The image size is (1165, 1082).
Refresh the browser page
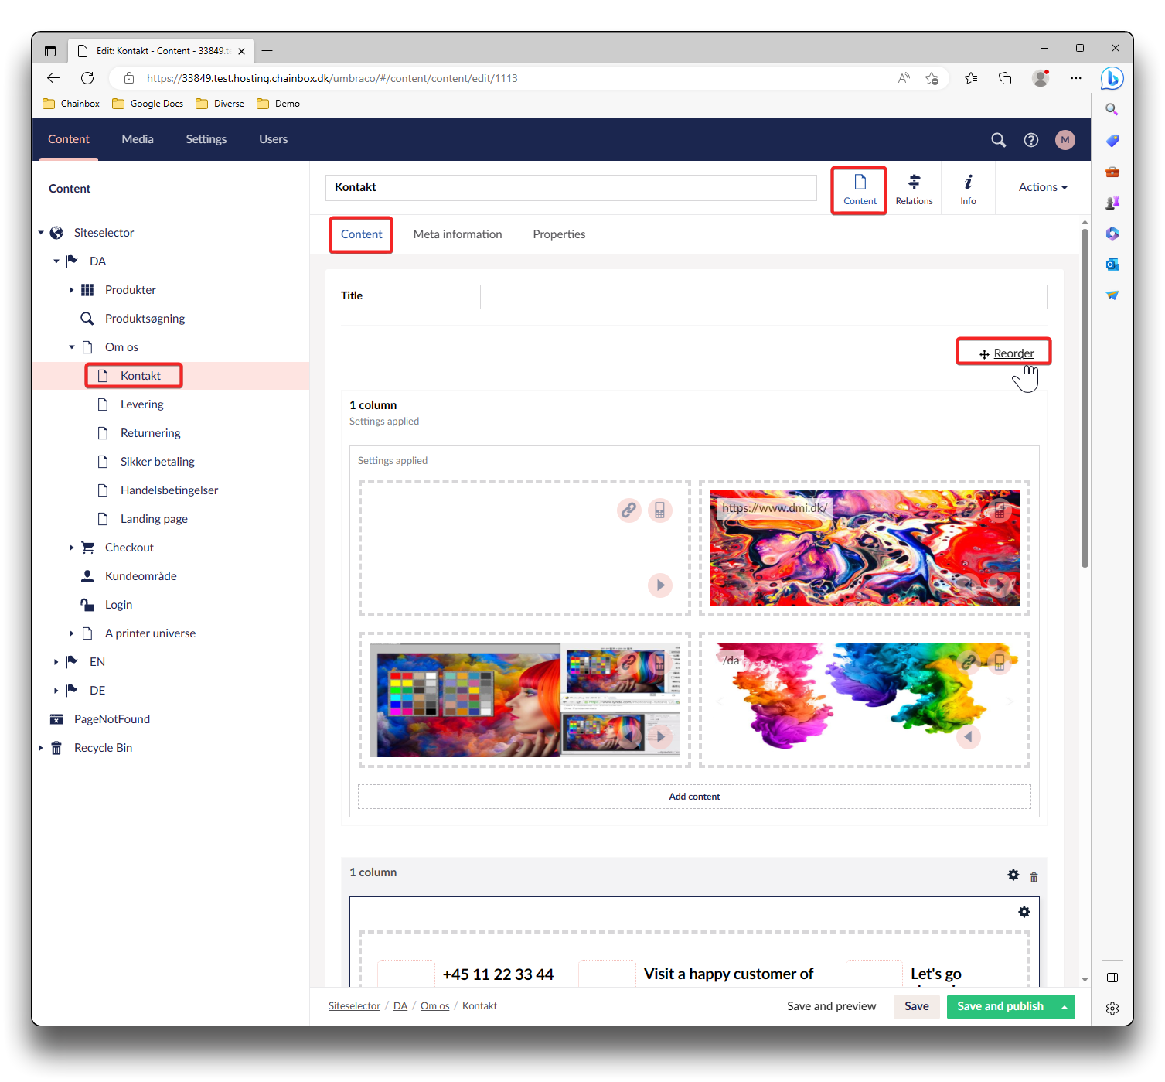pyautogui.click(x=87, y=78)
